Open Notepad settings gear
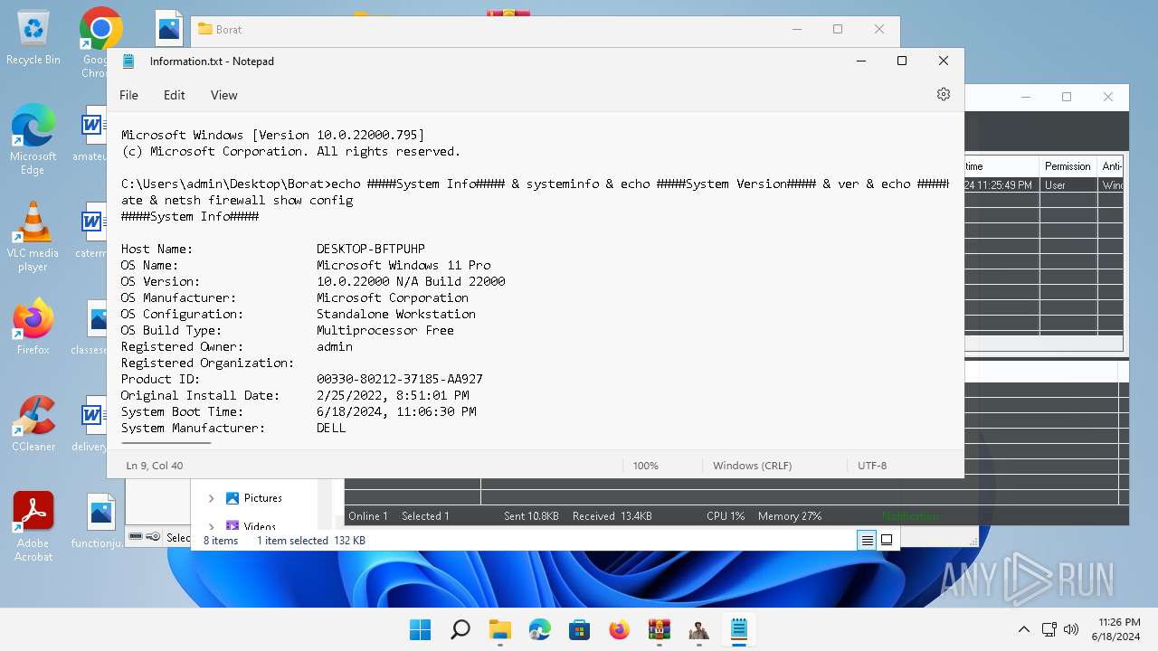 [x=944, y=94]
